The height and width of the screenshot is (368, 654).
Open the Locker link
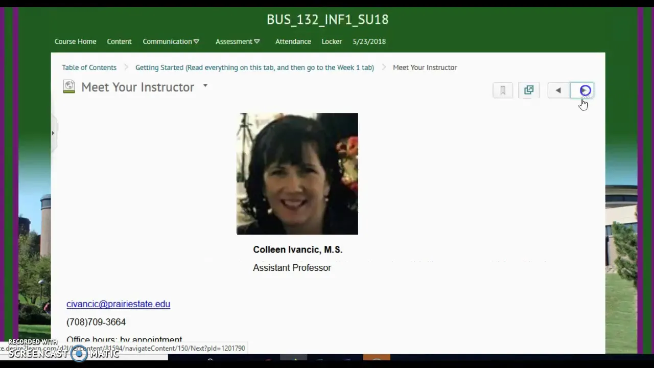click(332, 41)
